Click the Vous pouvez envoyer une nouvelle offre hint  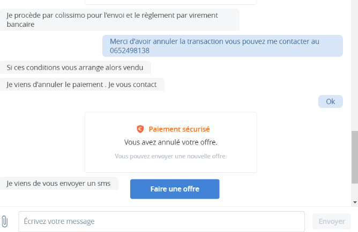pos(171,156)
